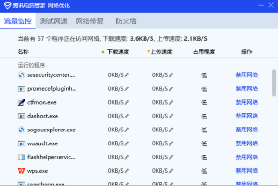Switch to the 测试网速 tab
Viewport: 278px width, 186px height.
point(53,21)
